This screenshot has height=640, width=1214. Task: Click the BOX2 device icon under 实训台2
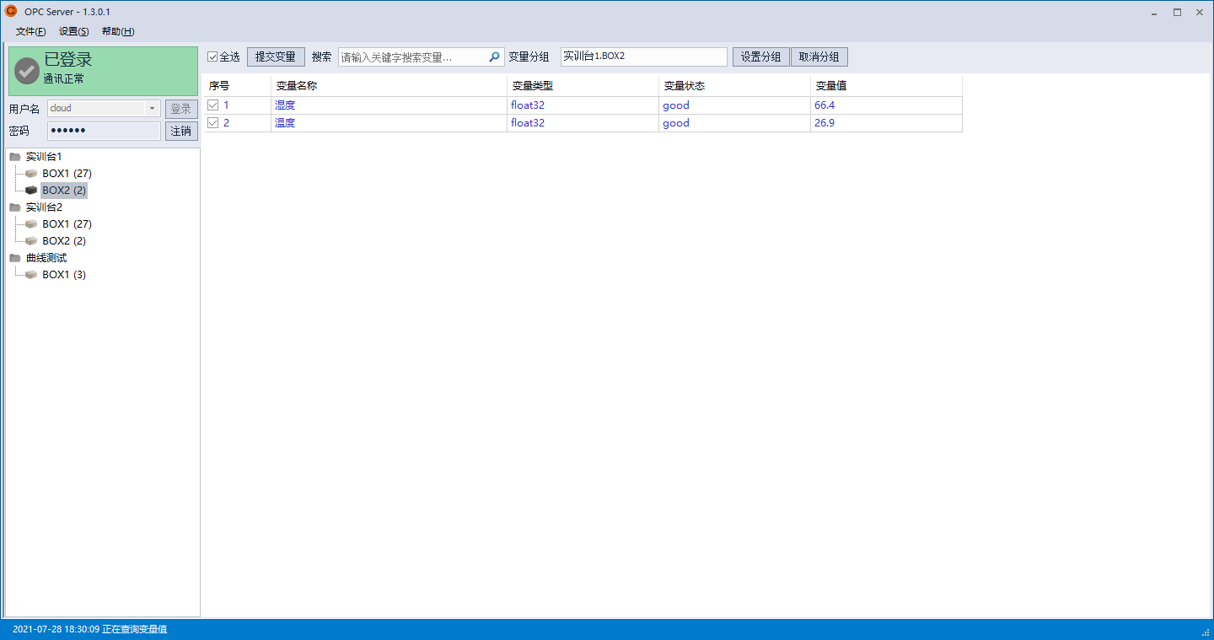coord(31,241)
